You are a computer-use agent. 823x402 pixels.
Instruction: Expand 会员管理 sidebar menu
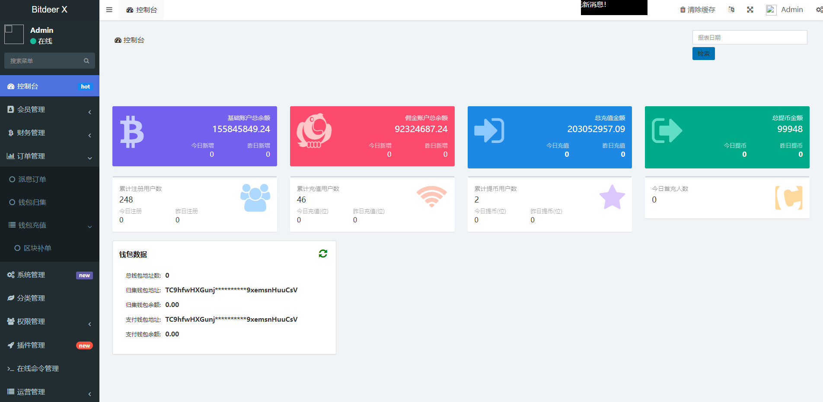pyautogui.click(x=50, y=109)
